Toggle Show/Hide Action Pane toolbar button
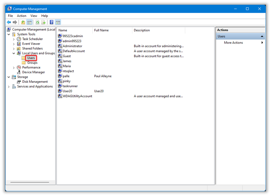The width and height of the screenshot is (271, 196). (x=58, y=22)
